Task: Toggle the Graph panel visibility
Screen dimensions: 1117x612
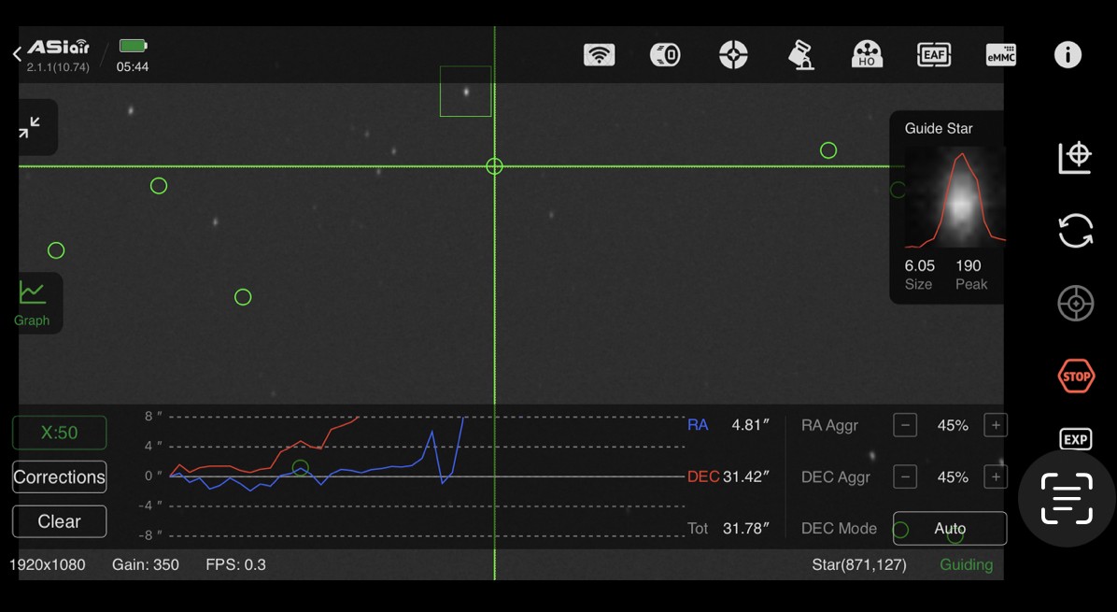Action: tap(32, 304)
